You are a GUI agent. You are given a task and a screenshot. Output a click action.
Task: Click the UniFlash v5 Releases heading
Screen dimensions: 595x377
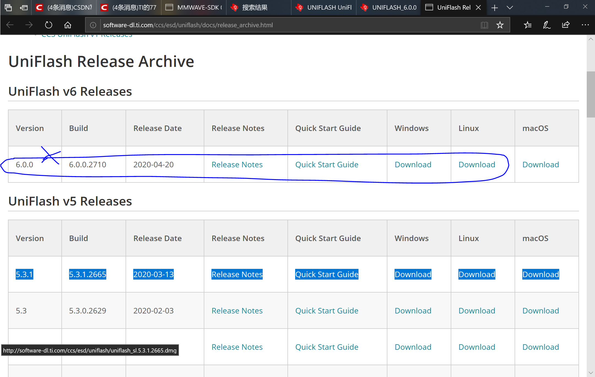coord(70,201)
